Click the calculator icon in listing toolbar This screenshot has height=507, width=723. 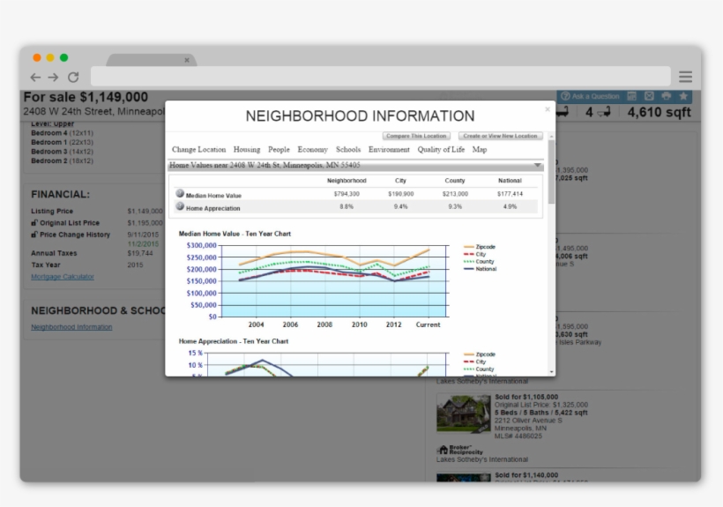coord(631,96)
